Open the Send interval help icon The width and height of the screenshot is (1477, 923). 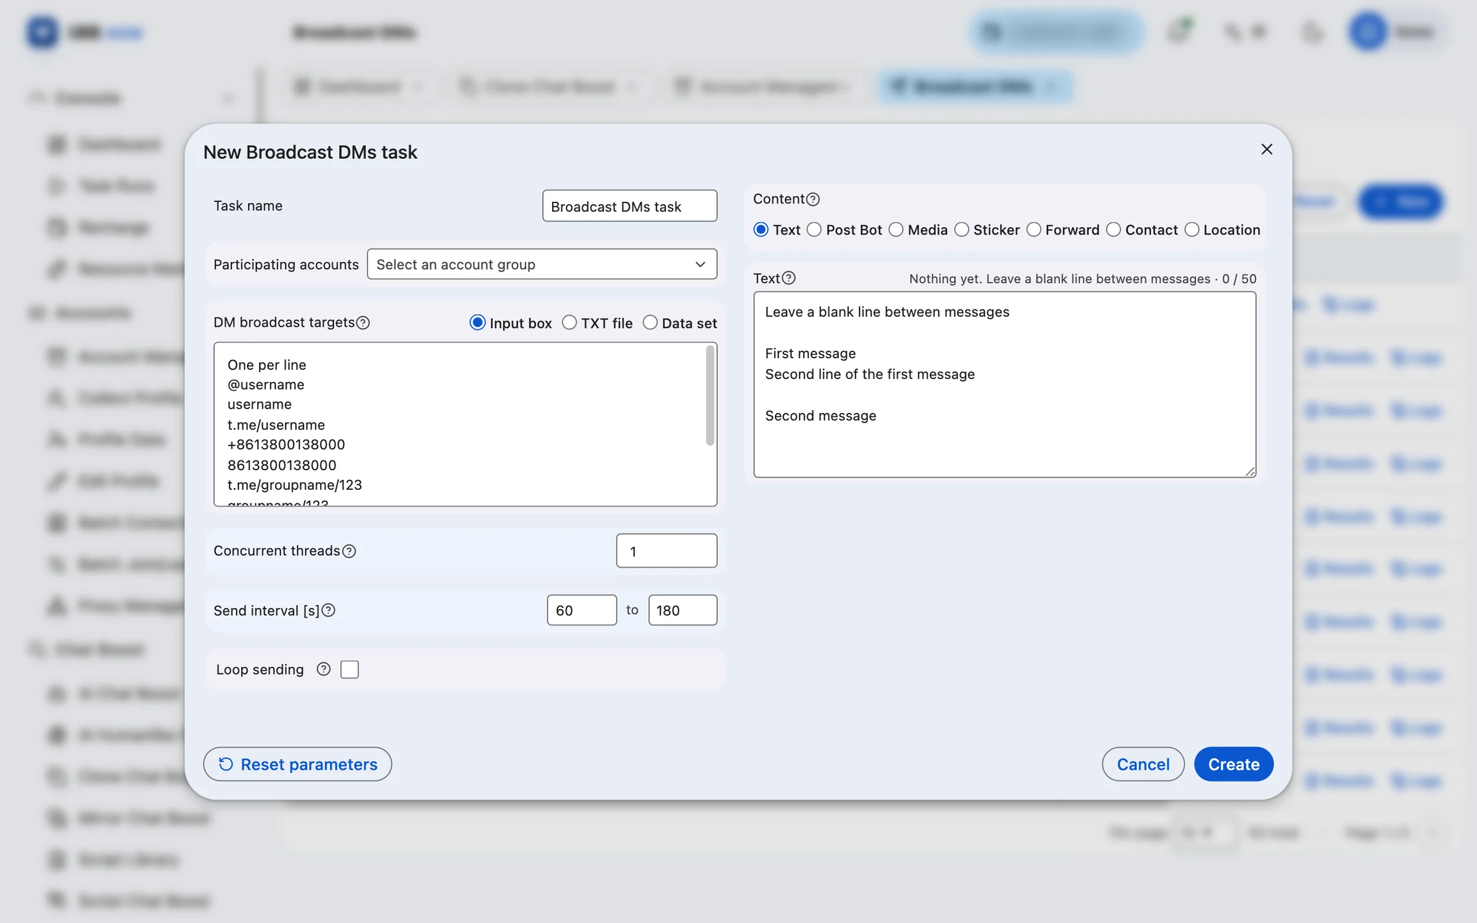[329, 610]
